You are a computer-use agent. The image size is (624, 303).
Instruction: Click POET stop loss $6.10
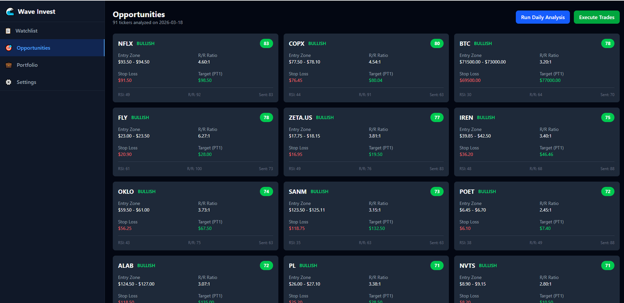coord(465,229)
